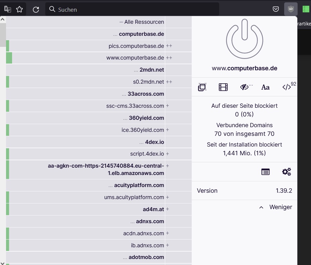Select pics.computerbase.de row

tap(99, 46)
